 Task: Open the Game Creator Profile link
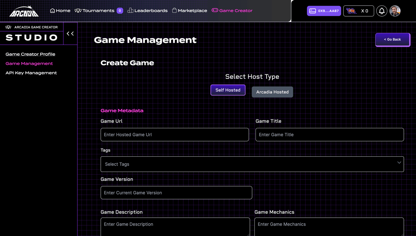point(30,54)
